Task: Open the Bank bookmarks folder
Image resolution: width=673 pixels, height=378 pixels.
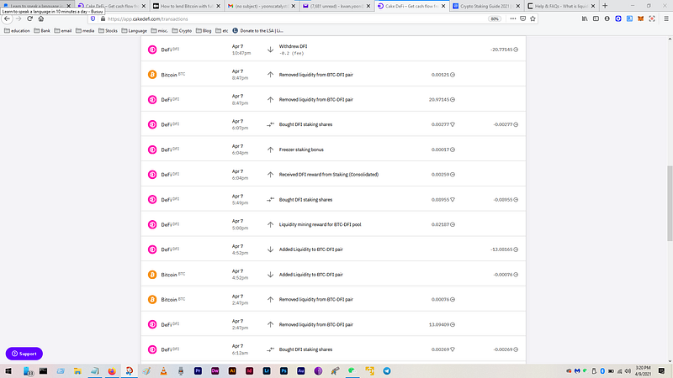Action: click(x=42, y=31)
